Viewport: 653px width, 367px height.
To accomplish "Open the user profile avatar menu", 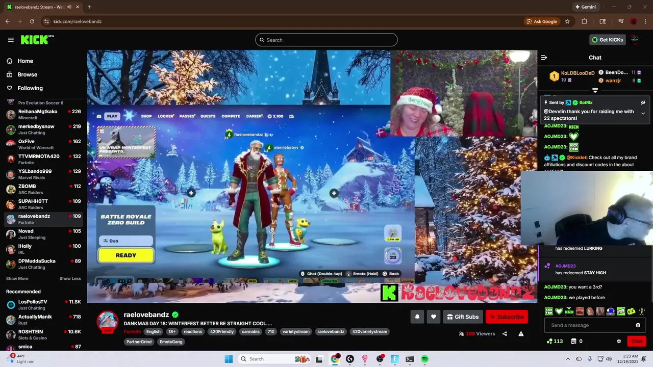I will pyautogui.click(x=635, y=40).
